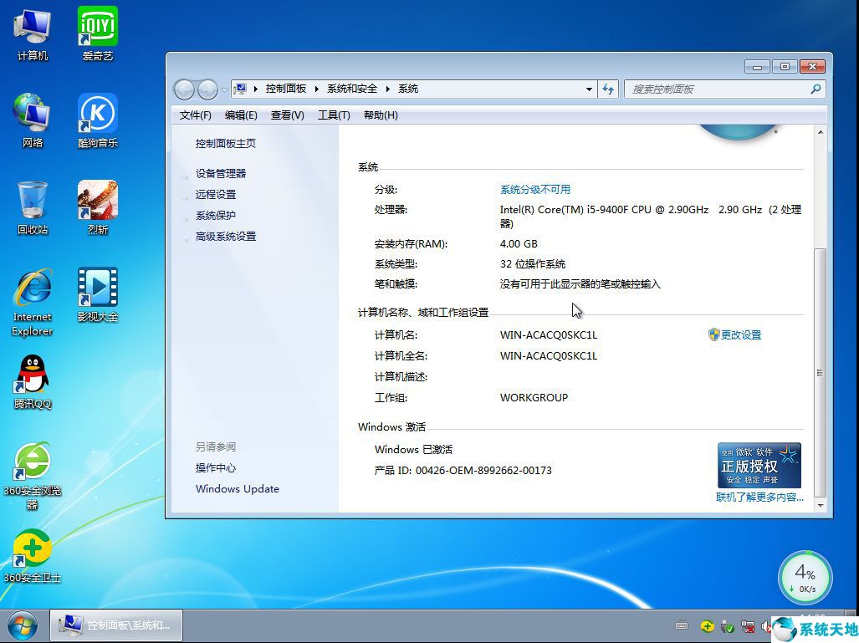Open the 查看(V) menu

[x=287, y=115]
